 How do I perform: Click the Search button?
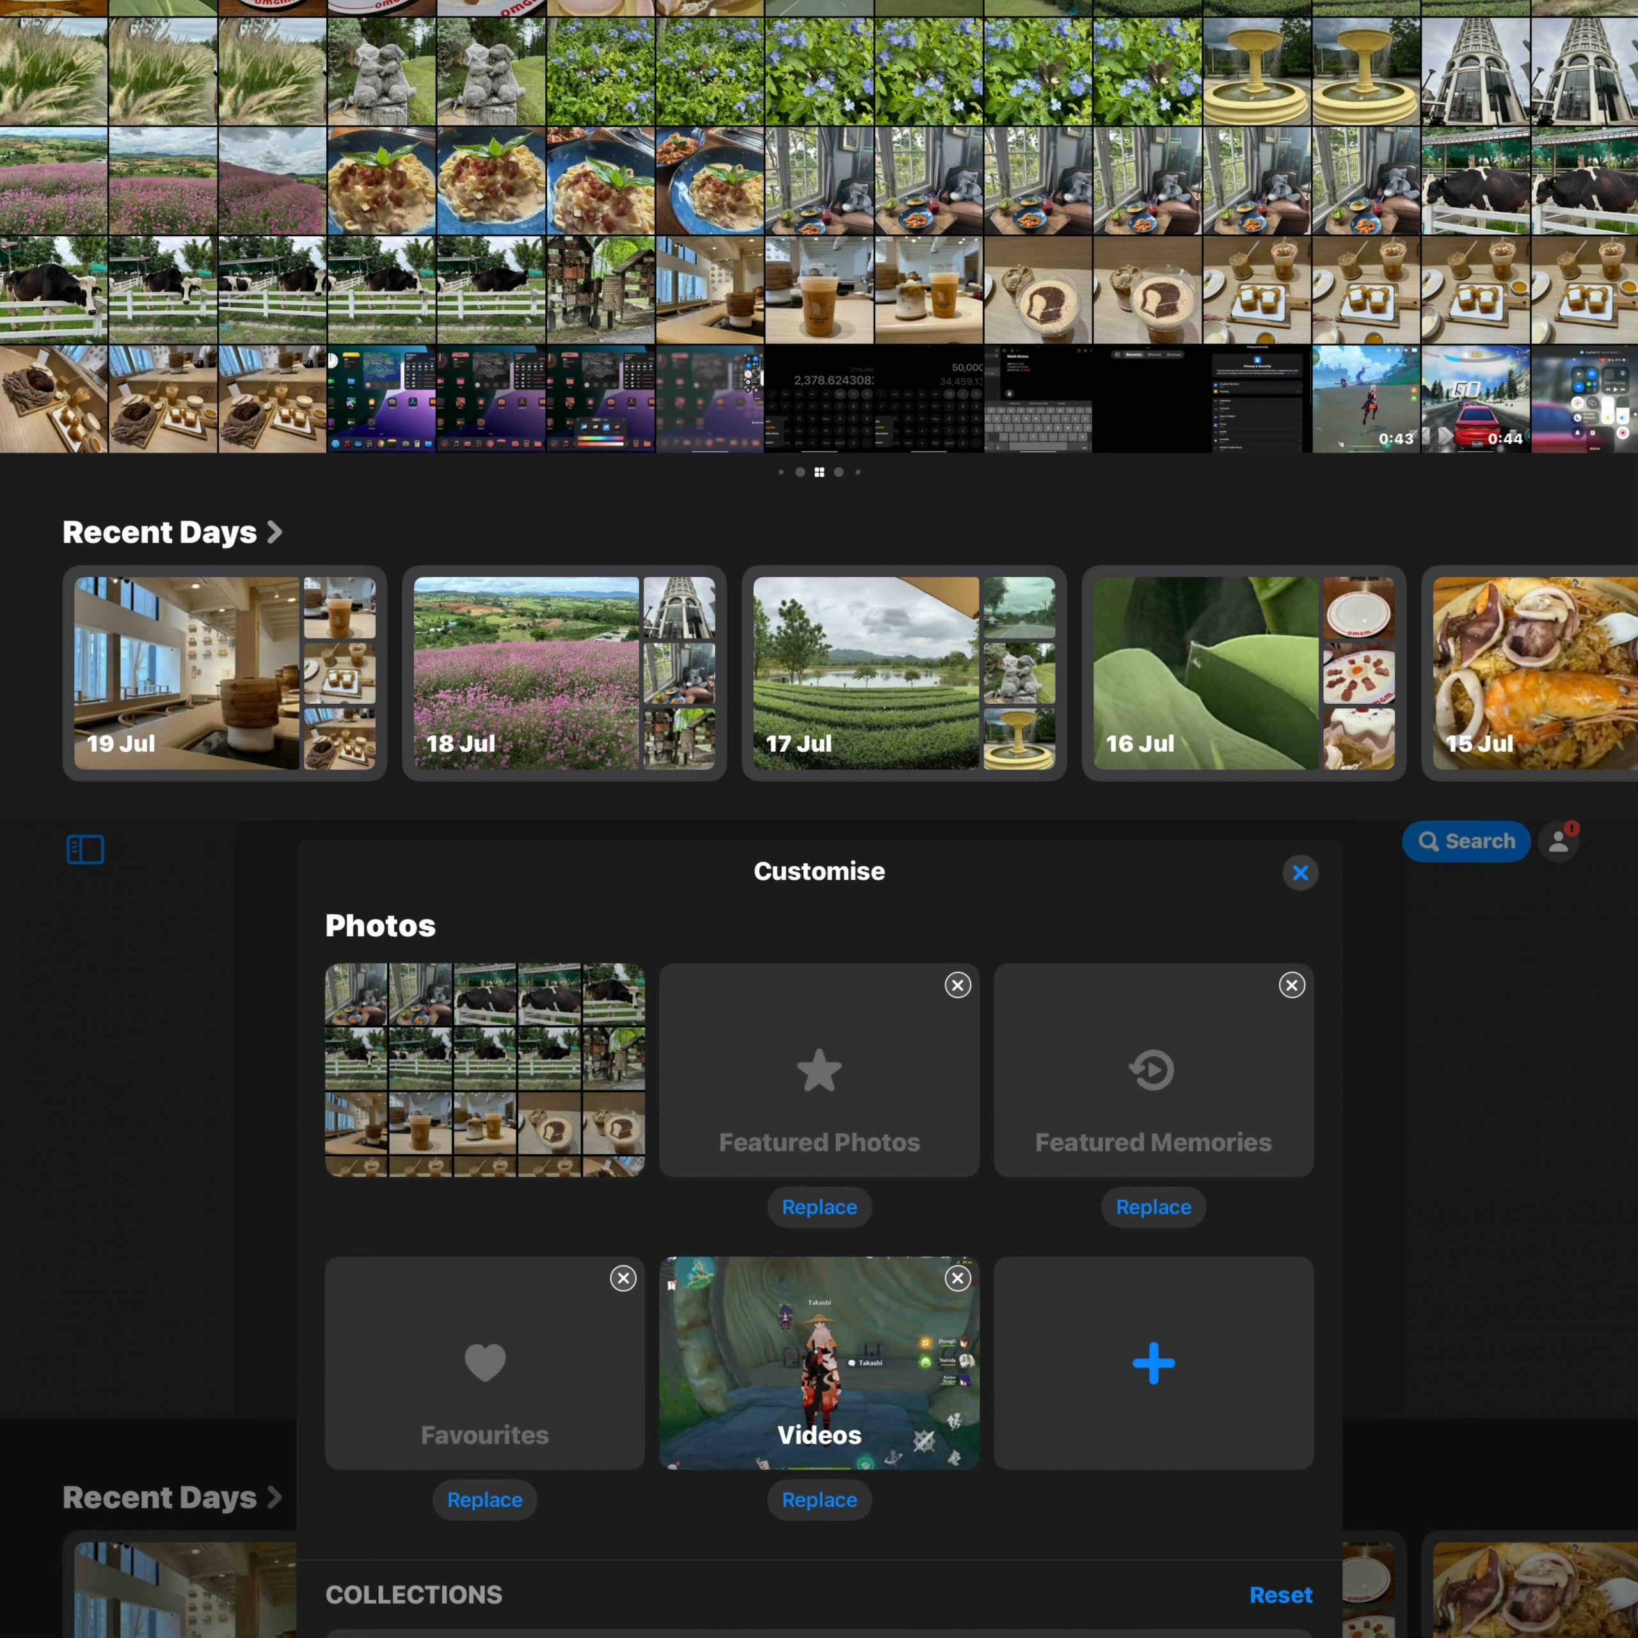[1466, 841]
